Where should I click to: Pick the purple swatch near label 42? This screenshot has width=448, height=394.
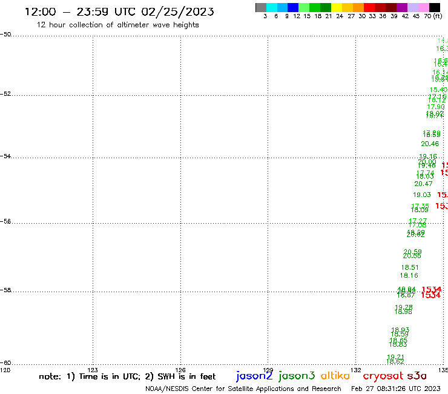pyautogui.click(x=402, y=7)
